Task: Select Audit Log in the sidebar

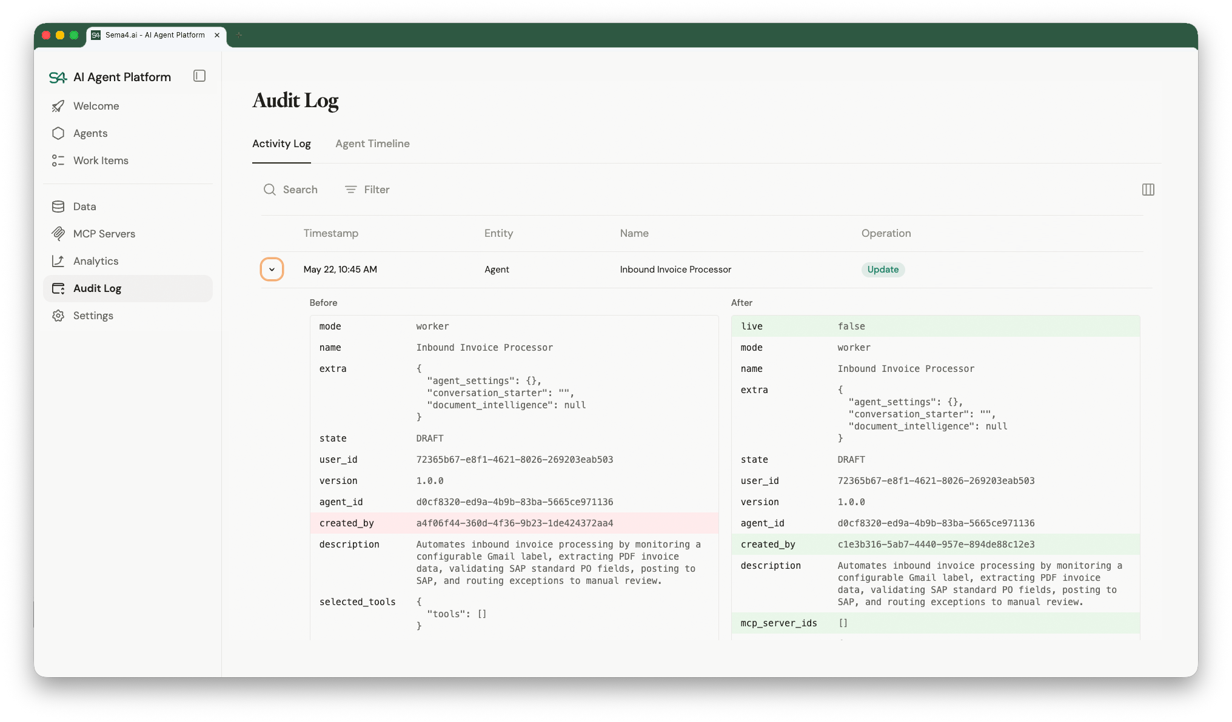Action: coord(128,288)
